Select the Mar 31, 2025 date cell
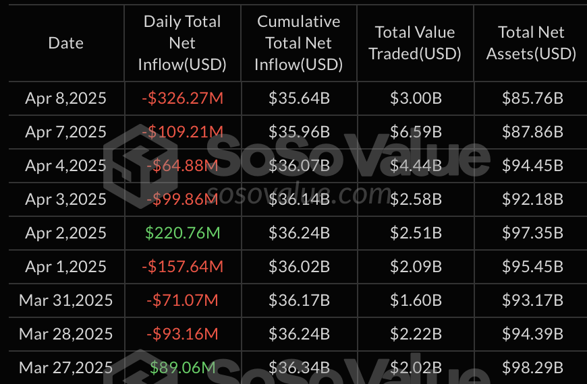The width and height of the screenshot is (587, 384). tap(66, 300)
